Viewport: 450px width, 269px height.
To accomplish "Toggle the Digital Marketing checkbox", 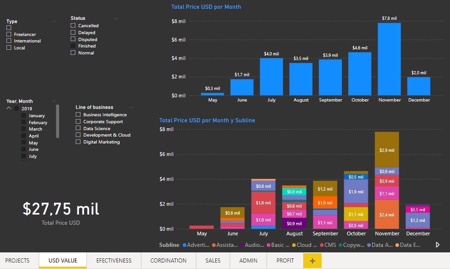I will pyautogui.click(x=78, y=142).
